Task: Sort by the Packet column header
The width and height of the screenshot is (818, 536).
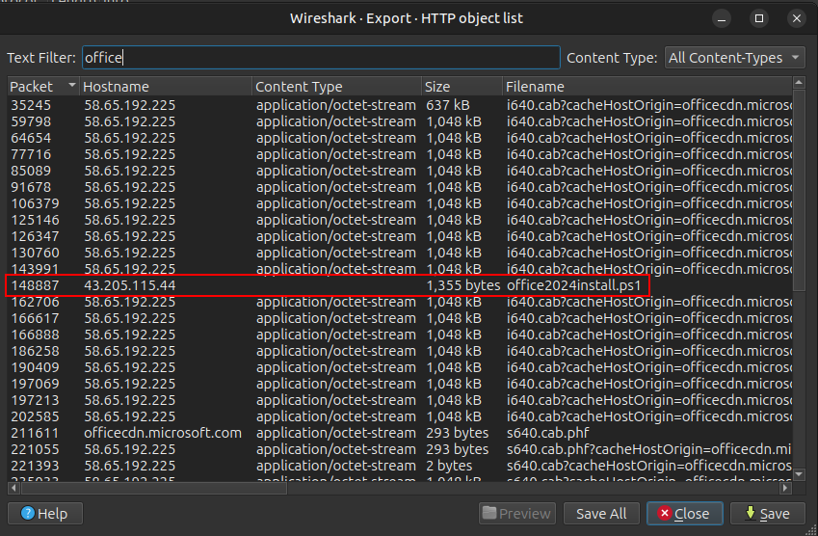Action: click(43, 87)
